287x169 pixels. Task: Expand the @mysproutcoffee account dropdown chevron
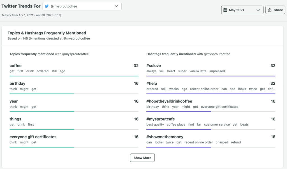pyautogui.click(x=117, y=6)
